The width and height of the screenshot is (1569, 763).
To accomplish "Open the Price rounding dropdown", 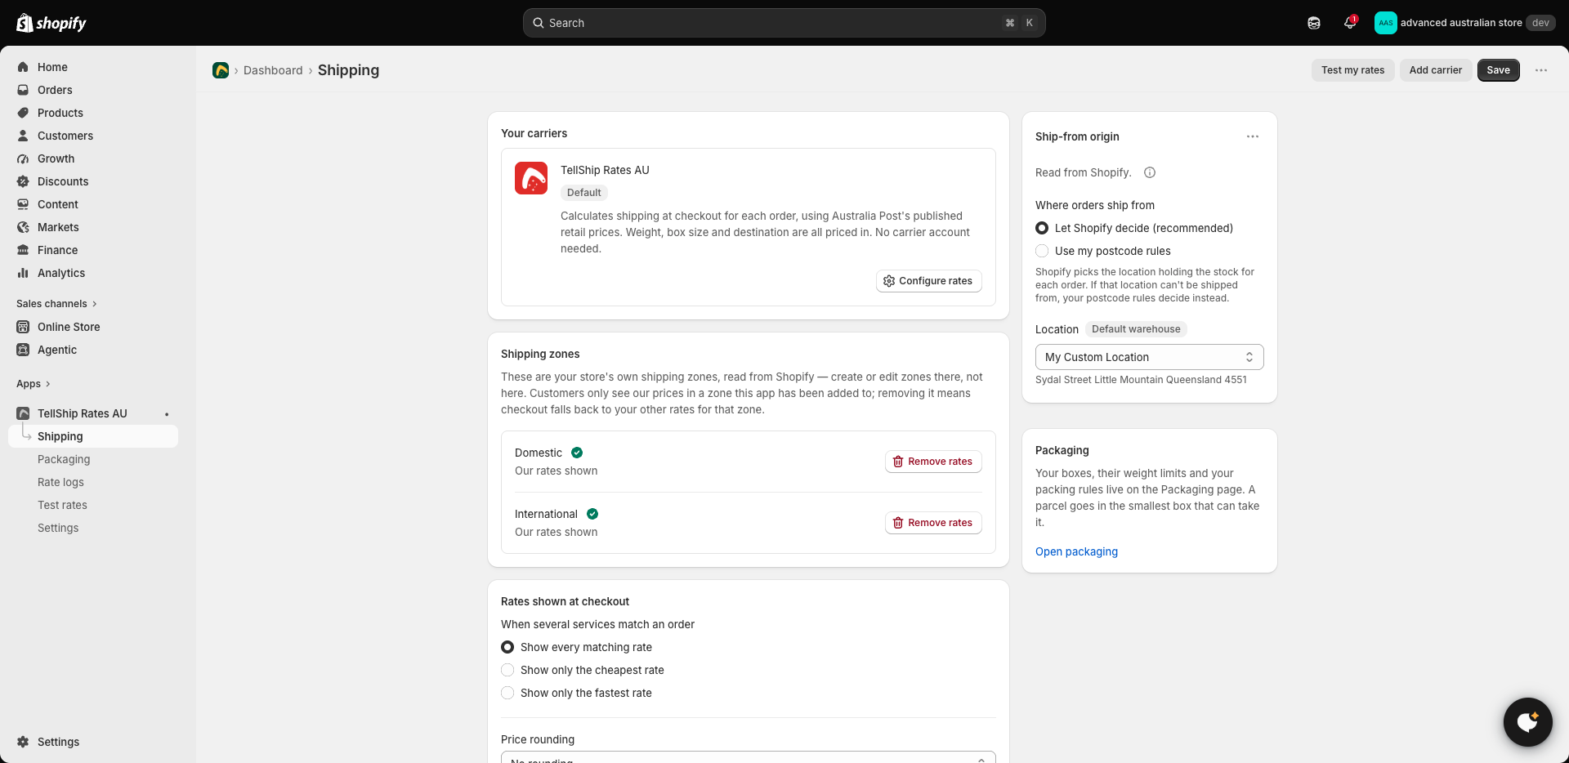I will pyautogui.click(x=749, y=757).
